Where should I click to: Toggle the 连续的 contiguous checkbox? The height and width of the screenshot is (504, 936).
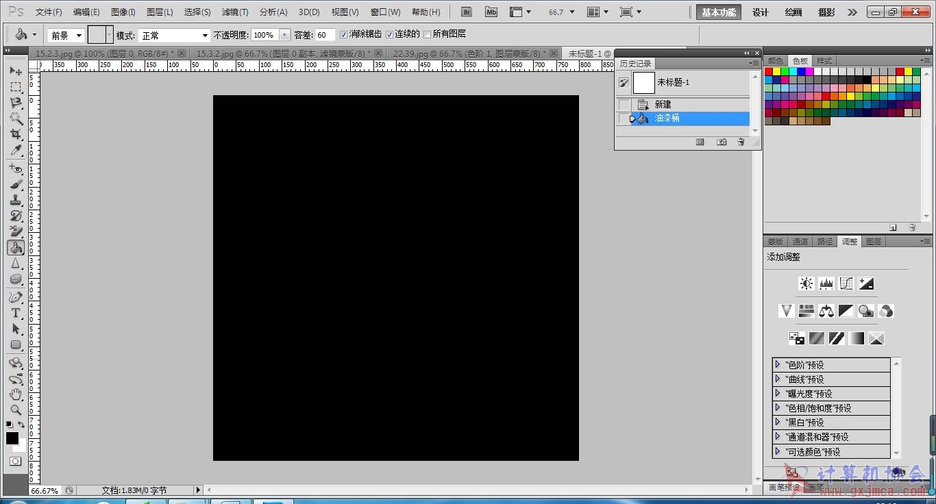389,34
